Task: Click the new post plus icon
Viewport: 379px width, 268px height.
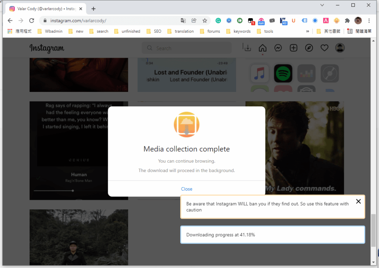Action: click(x=294, y=48)
